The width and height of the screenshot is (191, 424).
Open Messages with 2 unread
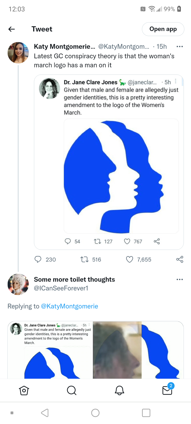pyautogui.click(x=167, y=390)
